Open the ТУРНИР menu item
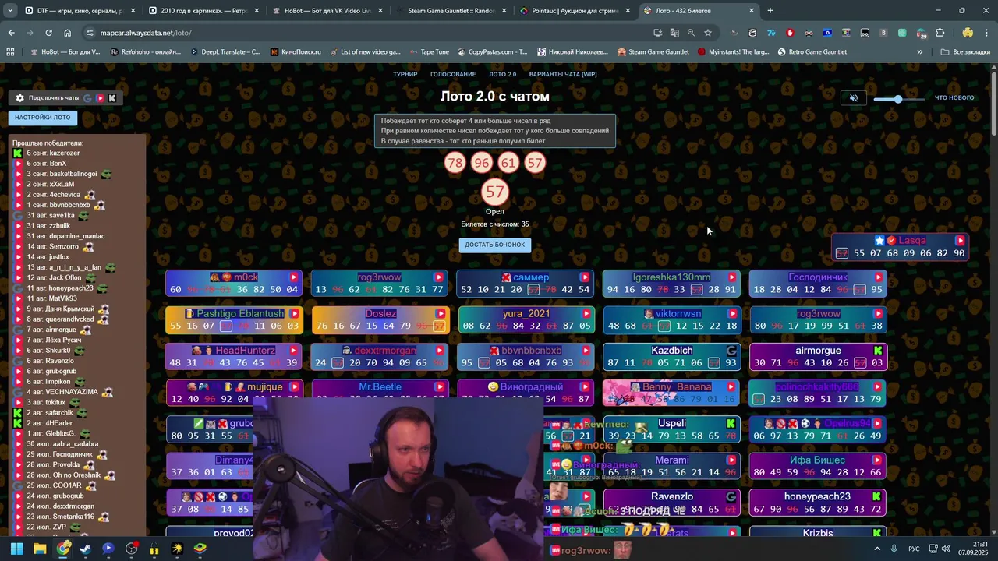 (x=405, y=74)
